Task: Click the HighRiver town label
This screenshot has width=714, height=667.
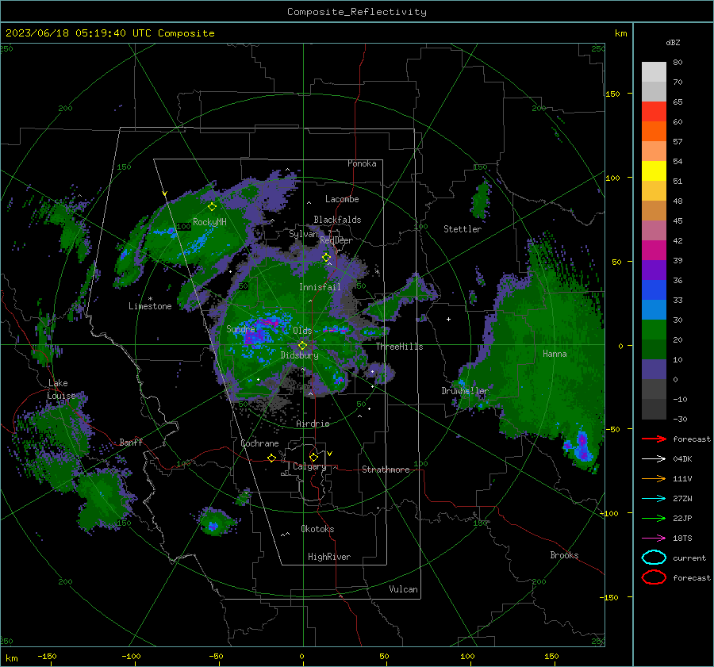Action: click(329, 557)
